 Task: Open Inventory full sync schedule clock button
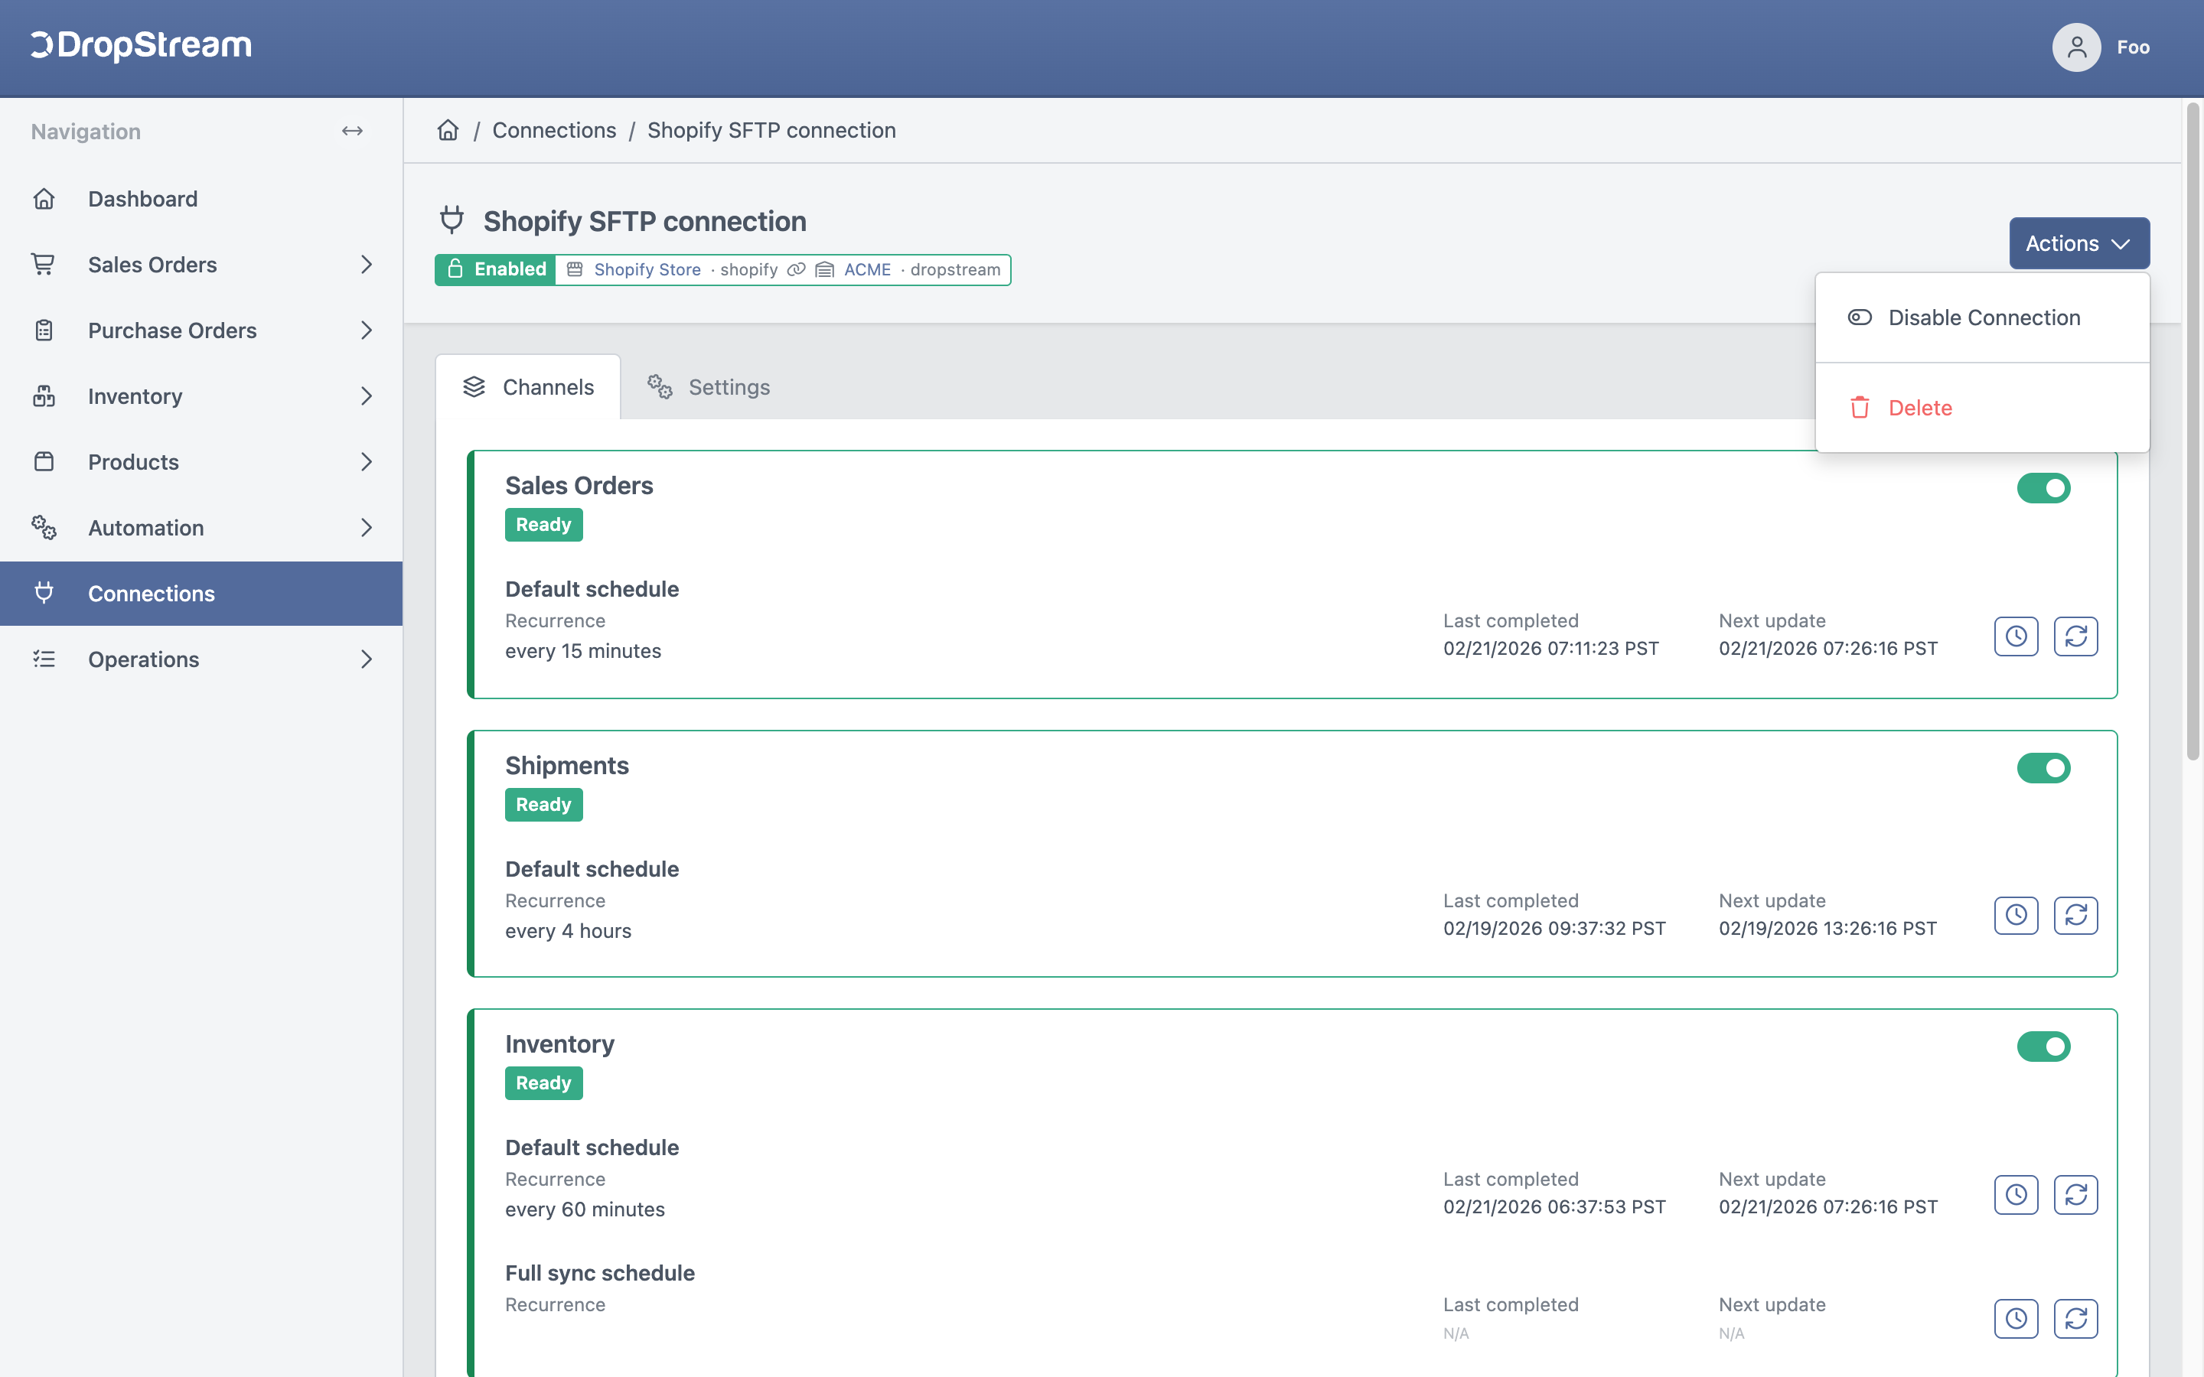tap(2017, 1318)
